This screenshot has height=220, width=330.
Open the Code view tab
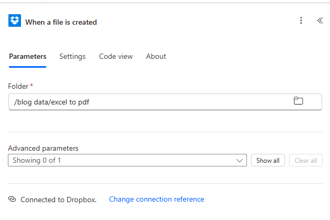[x=116, y=57]
